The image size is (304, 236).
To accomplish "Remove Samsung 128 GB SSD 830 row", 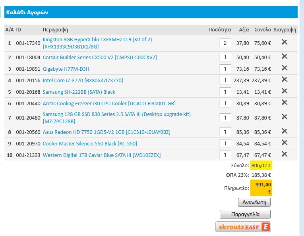I will [x=284, y=117].
